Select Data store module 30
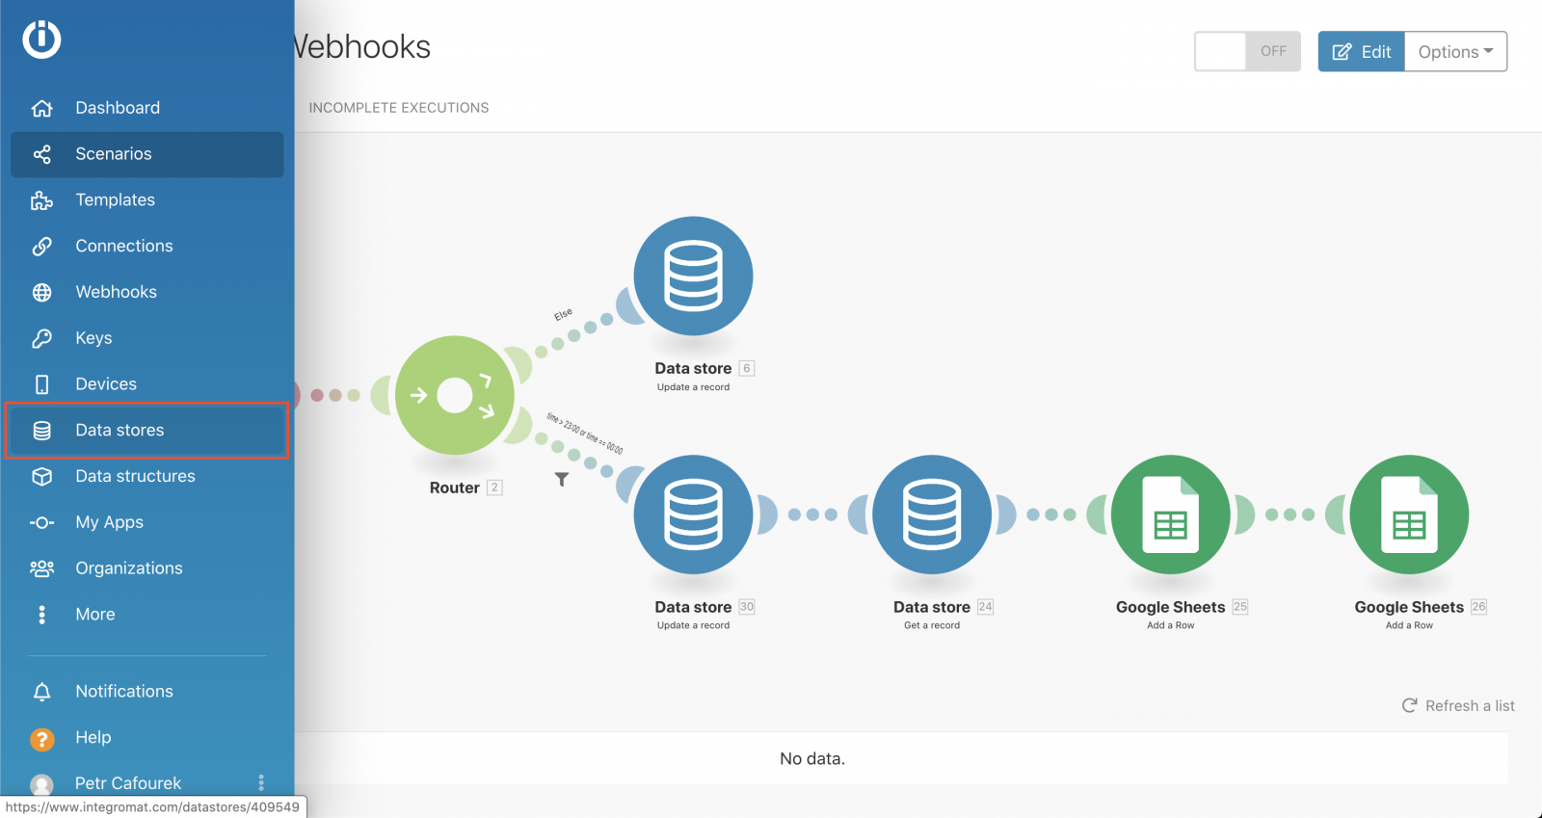The width and height of the screenshot is (1542, 818). [693, 515]
